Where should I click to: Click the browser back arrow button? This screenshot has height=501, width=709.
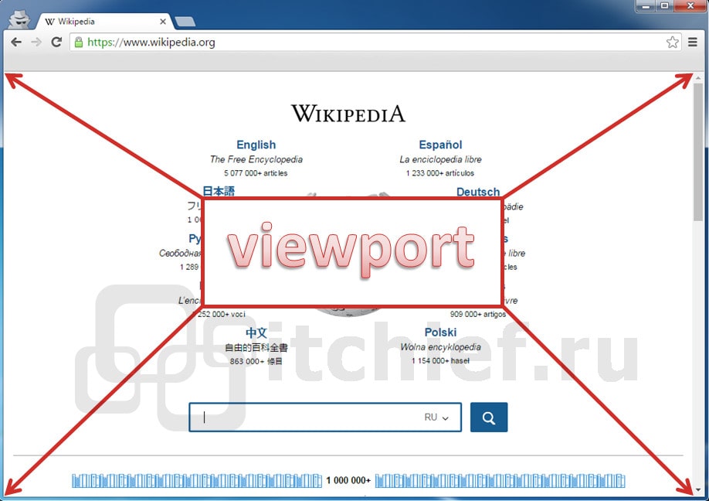[16, 43]
